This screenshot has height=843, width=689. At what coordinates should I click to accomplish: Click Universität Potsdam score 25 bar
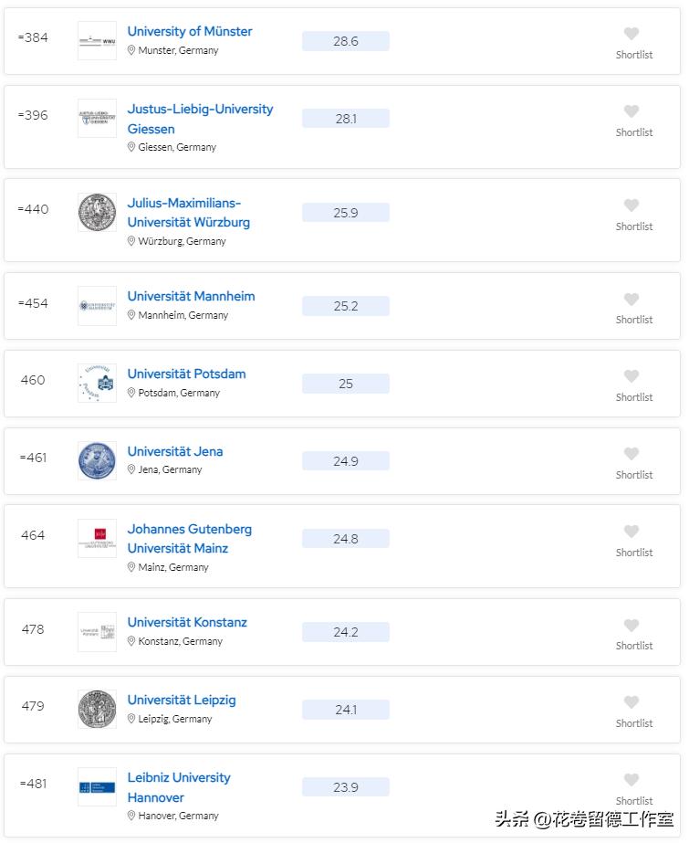(346, 384)
